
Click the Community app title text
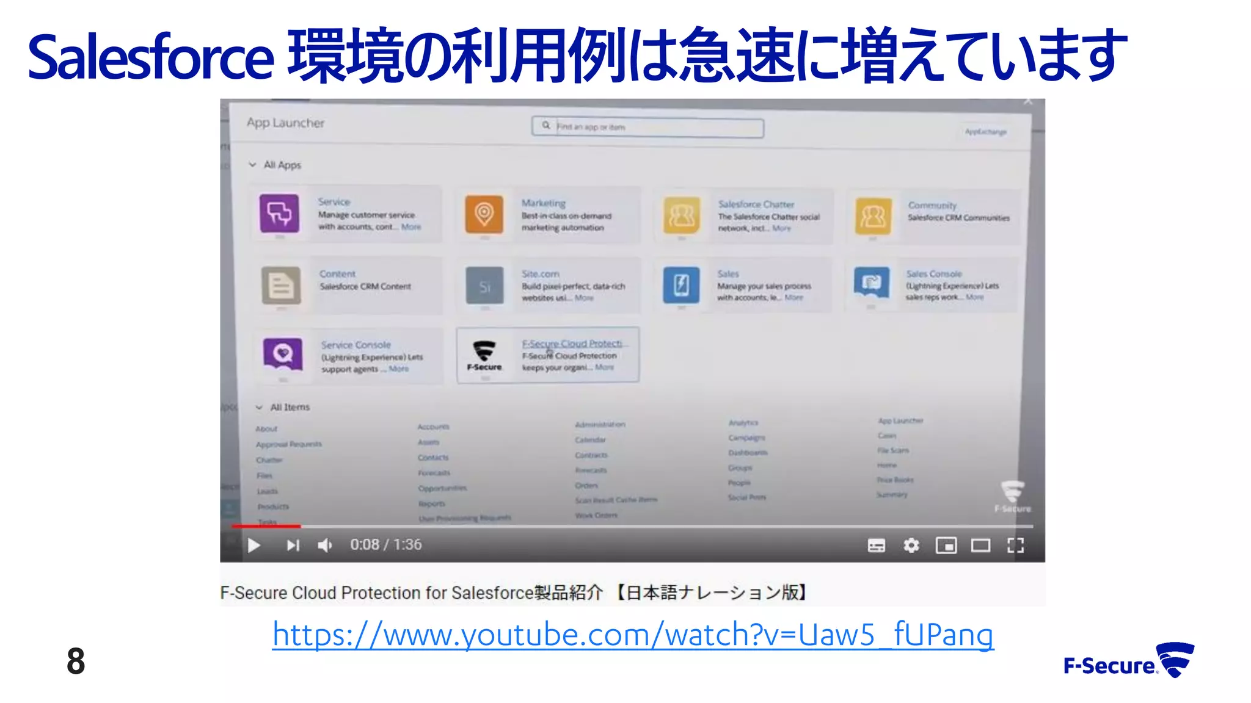(932, 205)
